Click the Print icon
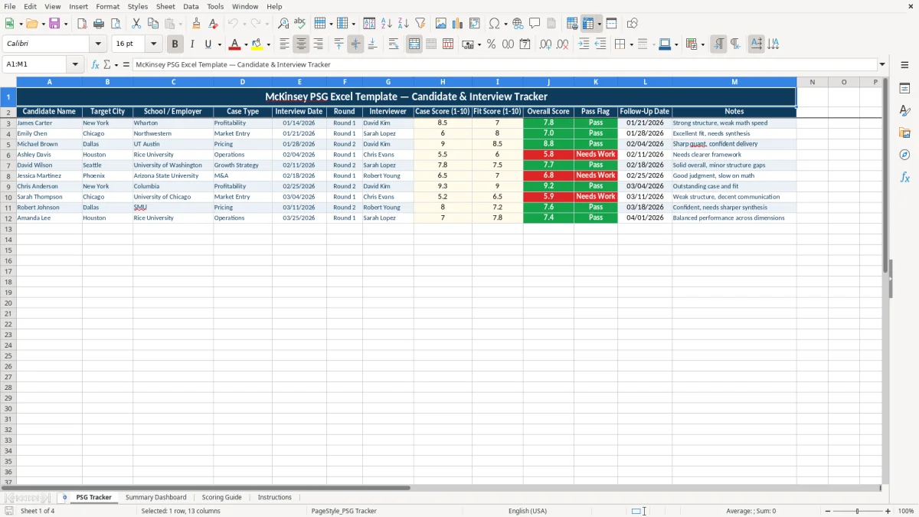 [x=99, y=24]
